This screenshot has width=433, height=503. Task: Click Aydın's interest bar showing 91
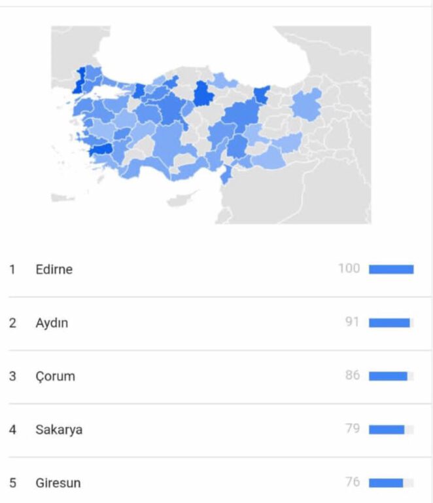click(391, 323)
